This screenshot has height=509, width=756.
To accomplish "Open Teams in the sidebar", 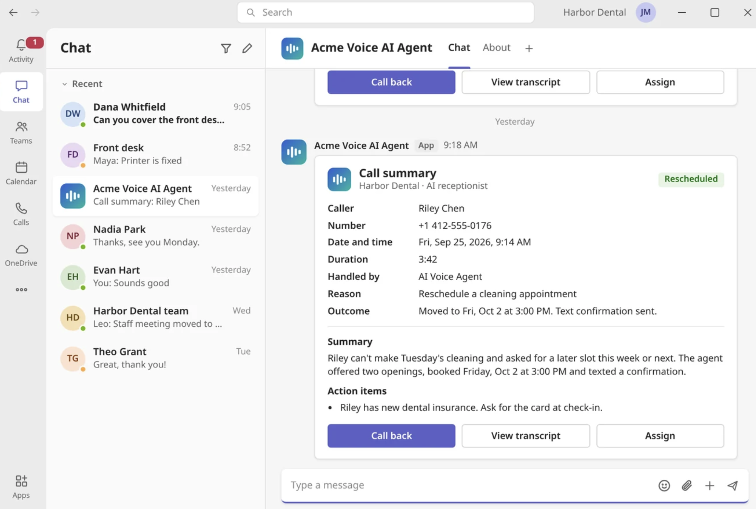I will tap(21, 132).
